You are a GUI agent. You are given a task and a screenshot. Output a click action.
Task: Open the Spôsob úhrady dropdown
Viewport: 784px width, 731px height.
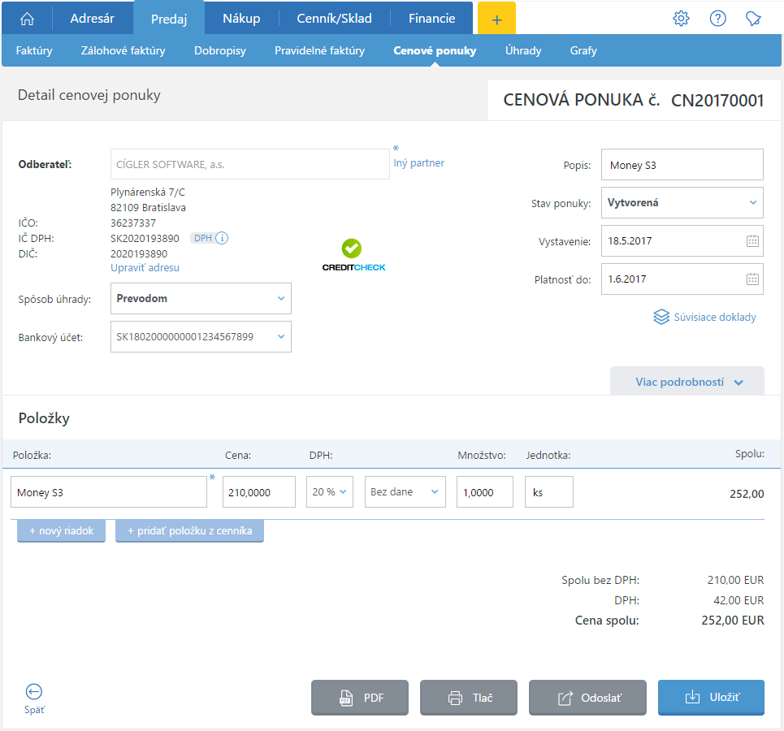[201, 299]
